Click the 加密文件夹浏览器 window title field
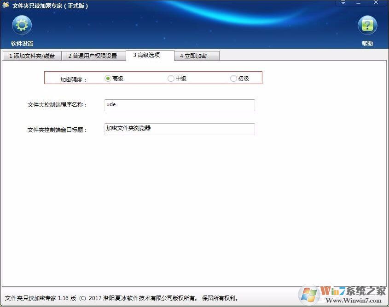The image size is (389, 307). click(180, 129)
